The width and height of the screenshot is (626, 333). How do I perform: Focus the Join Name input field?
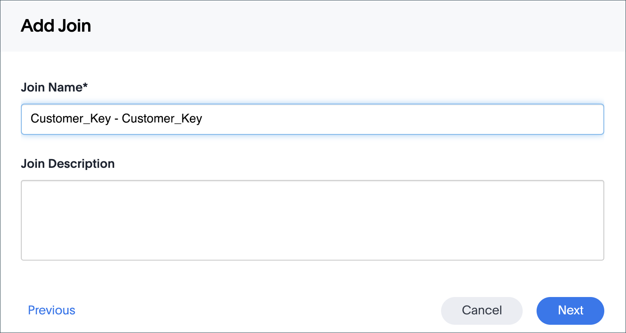pyautogui.click(x=312, y=119)
